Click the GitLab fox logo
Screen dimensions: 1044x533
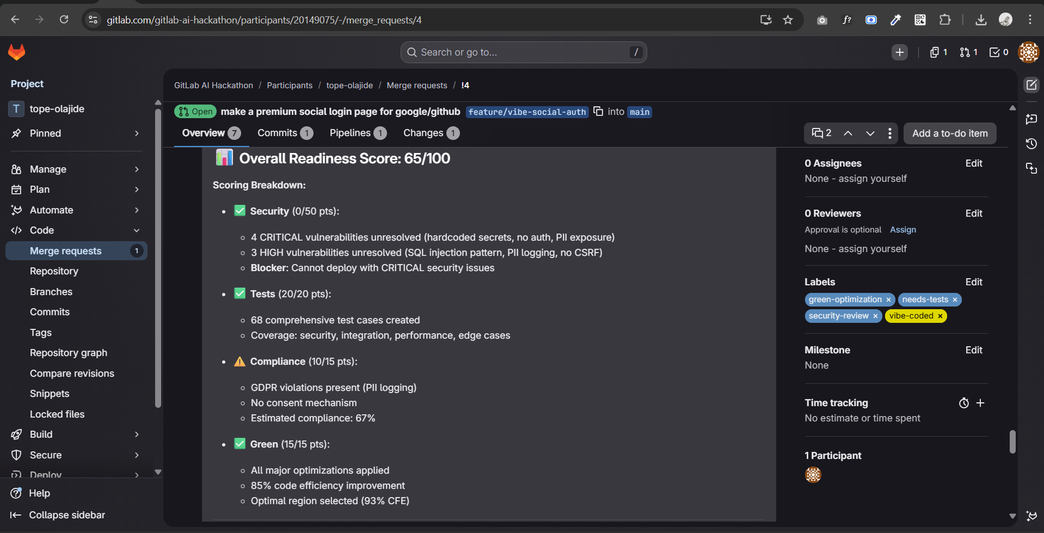17,52
